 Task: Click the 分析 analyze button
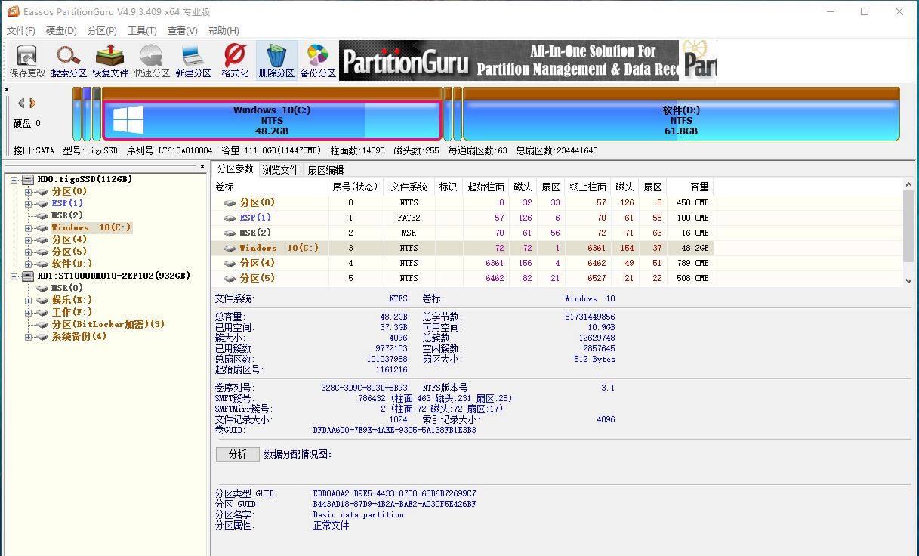point(237,454)
